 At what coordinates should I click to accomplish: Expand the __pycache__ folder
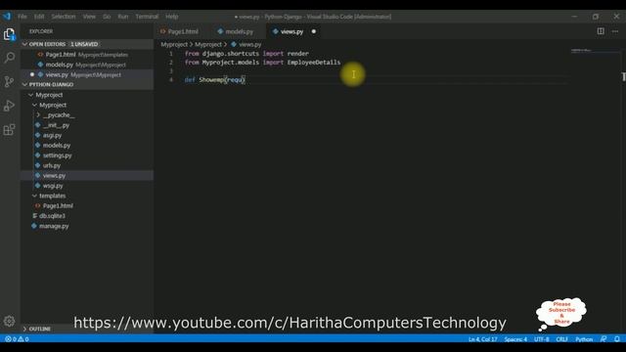pos(38,115)
